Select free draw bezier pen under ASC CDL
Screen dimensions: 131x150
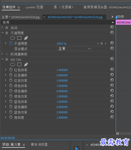pyautogui.click(x=26, y=64)
